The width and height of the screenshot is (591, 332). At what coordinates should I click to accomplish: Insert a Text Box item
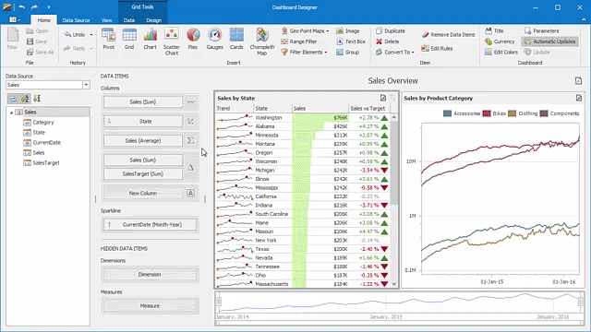click(351, 41)
